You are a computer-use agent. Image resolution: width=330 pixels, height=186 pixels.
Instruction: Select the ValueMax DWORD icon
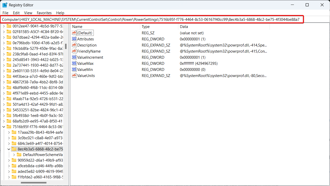click(74, 63)
